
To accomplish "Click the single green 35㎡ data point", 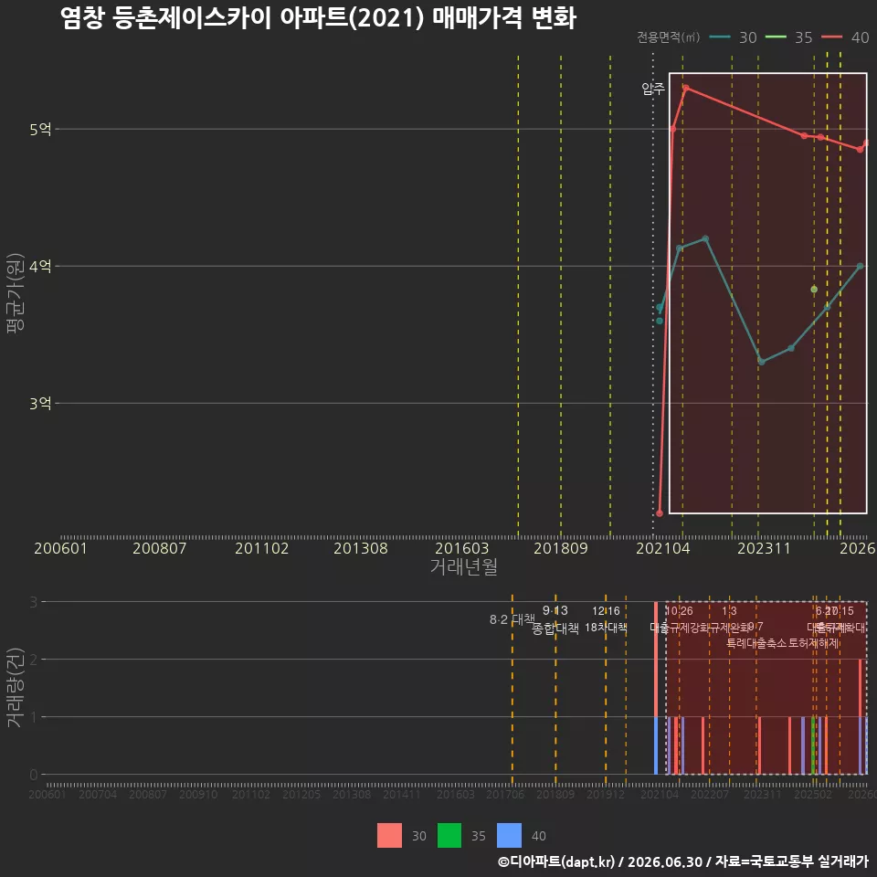I will coord(814,290).
